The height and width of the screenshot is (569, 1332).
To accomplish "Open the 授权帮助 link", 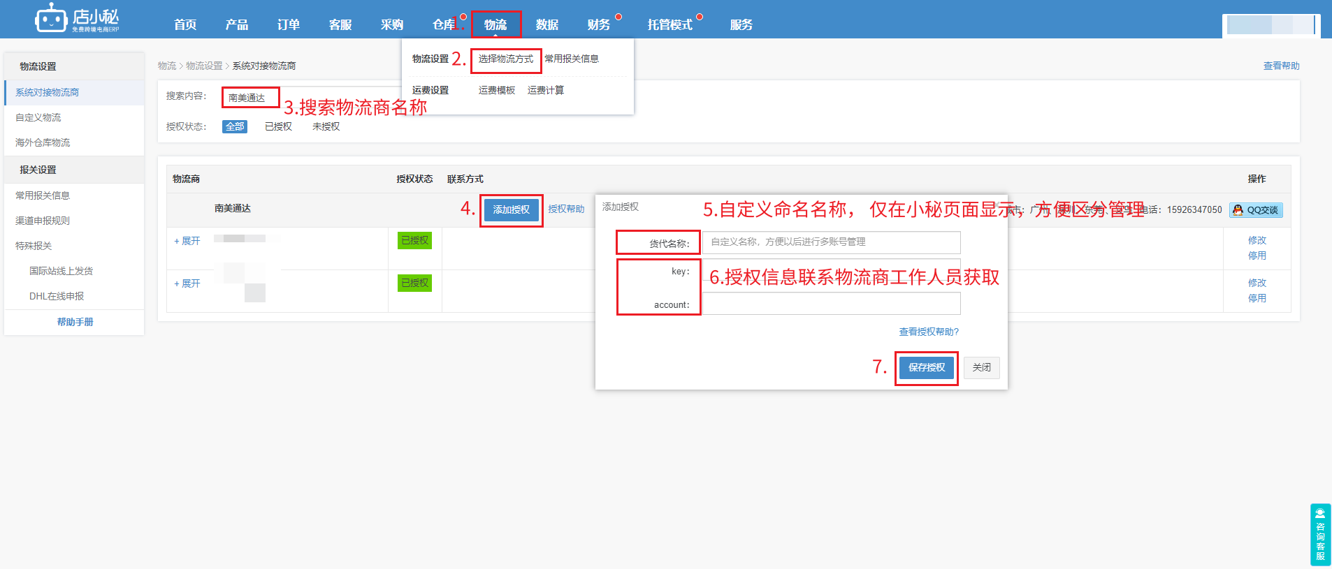I will [566, 209].
